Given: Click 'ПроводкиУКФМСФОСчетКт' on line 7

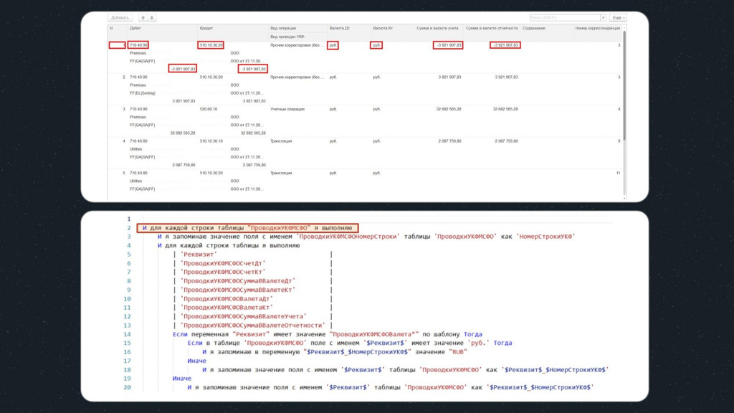Looking at the screenshot, I should (x=223, y=272).
